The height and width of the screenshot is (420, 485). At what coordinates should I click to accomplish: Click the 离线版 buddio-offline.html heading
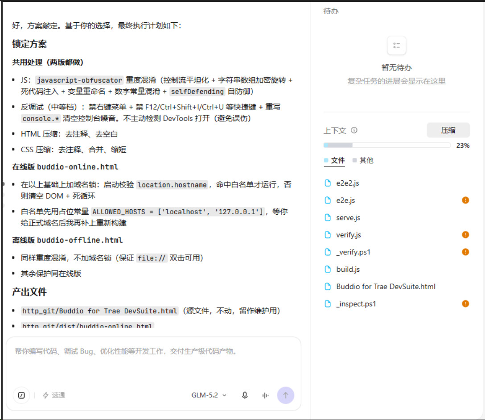67,240
